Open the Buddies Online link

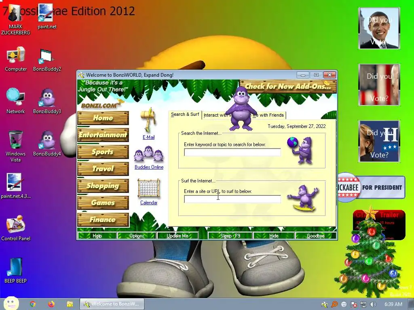[x=149, y=167]
